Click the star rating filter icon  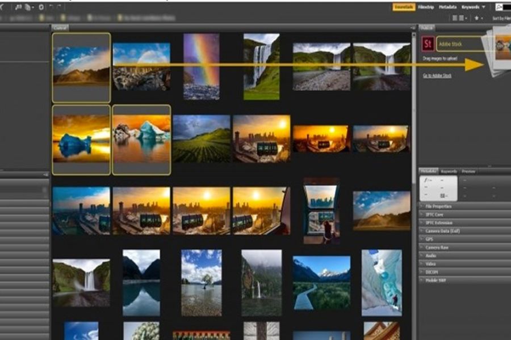pos(477,18)
